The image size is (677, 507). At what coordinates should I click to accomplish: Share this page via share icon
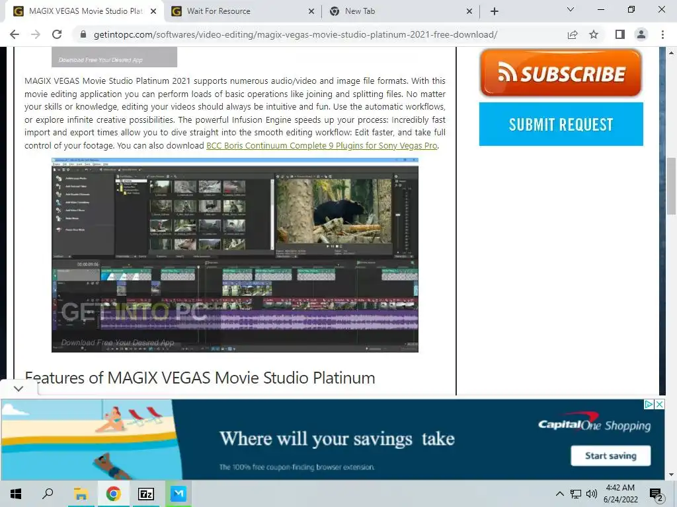(x=573, y=34)
